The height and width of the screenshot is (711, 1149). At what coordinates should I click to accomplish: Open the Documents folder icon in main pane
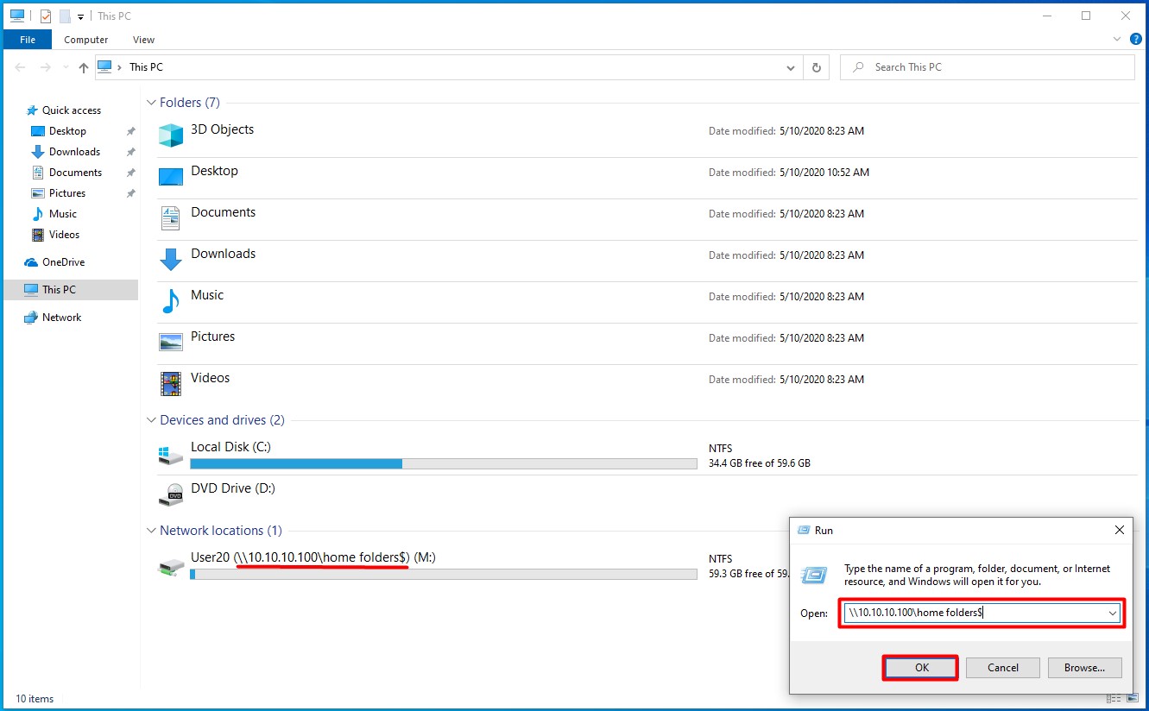tap(171, 217)
